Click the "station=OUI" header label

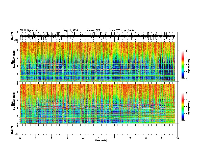point(93,30)
